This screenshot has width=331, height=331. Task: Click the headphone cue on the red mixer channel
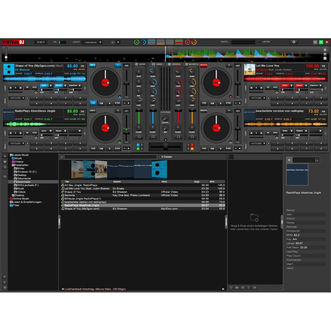point(178,137)
